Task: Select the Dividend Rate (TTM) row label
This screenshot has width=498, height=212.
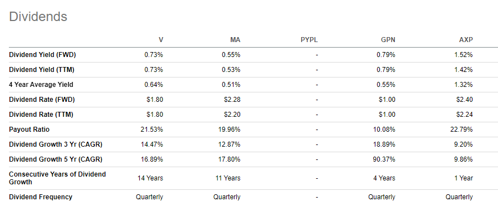Action: coord(41,115)
